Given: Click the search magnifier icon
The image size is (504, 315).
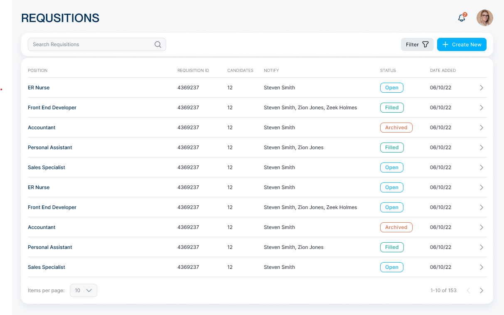Looking at the screenshot, I should (158, 44).
